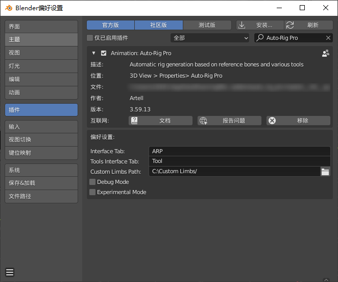The width and height of the screenshot is (338, 282).
Task: Click the 刷新 refresh button
Action: [309, 25]
